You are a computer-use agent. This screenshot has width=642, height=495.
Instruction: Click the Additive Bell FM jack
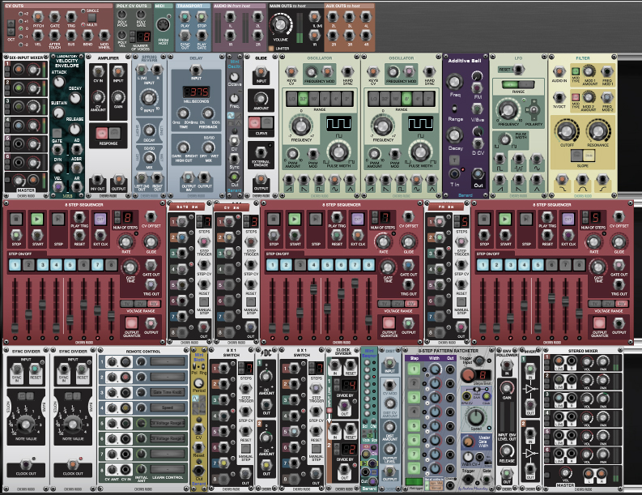click(x=477, y=87)
